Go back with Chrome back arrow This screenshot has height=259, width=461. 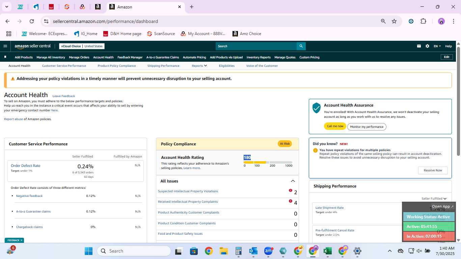[7, 21]
